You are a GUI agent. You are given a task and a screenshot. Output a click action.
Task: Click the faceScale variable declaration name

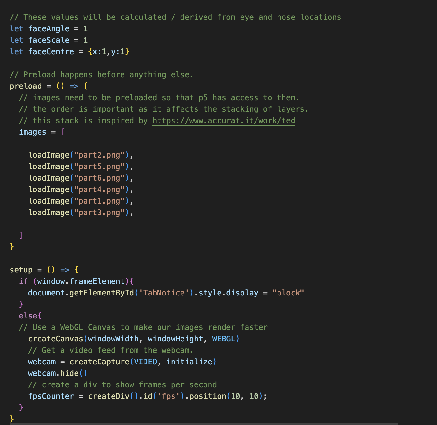(x=49, y=40)
